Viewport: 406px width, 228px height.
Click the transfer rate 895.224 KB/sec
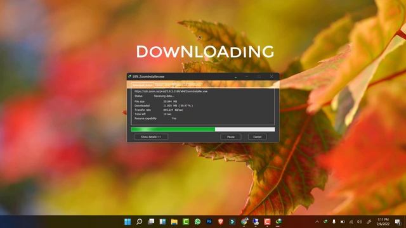[173, 110]
